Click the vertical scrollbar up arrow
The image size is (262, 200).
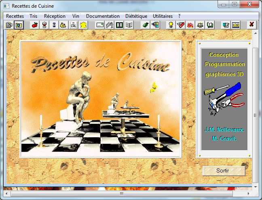[x=256, y=33]
